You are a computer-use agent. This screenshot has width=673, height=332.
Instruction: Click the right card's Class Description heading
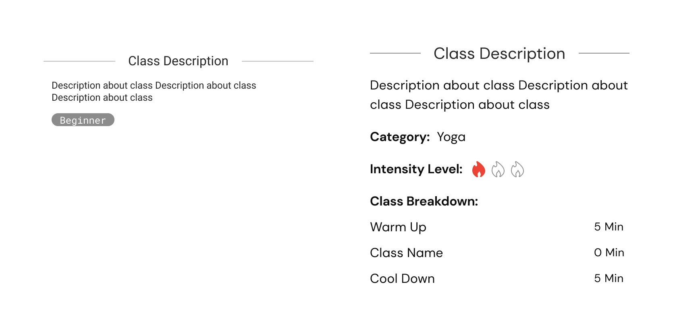(x=499, y=54)
